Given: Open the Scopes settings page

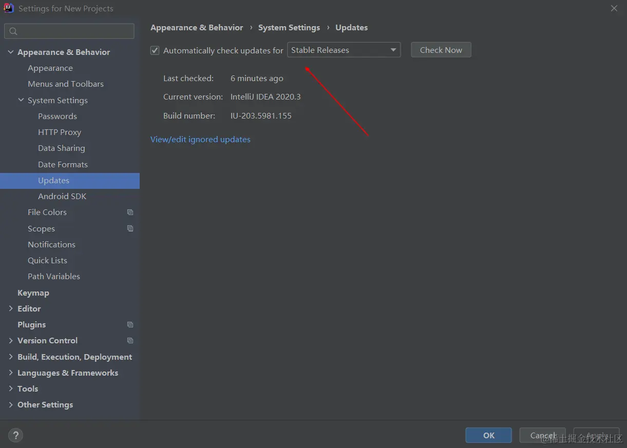Looking at the screenshot, I should (41, 228).
